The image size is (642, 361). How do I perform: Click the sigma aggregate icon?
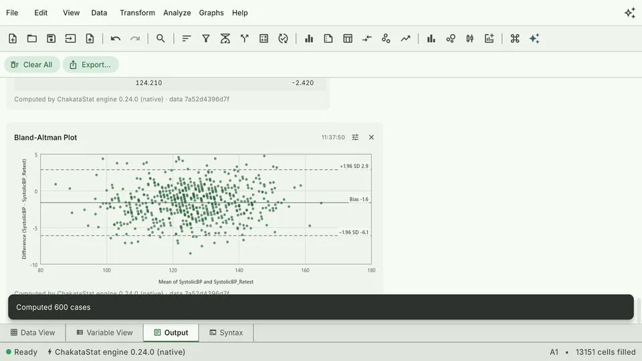coord(225,39)
